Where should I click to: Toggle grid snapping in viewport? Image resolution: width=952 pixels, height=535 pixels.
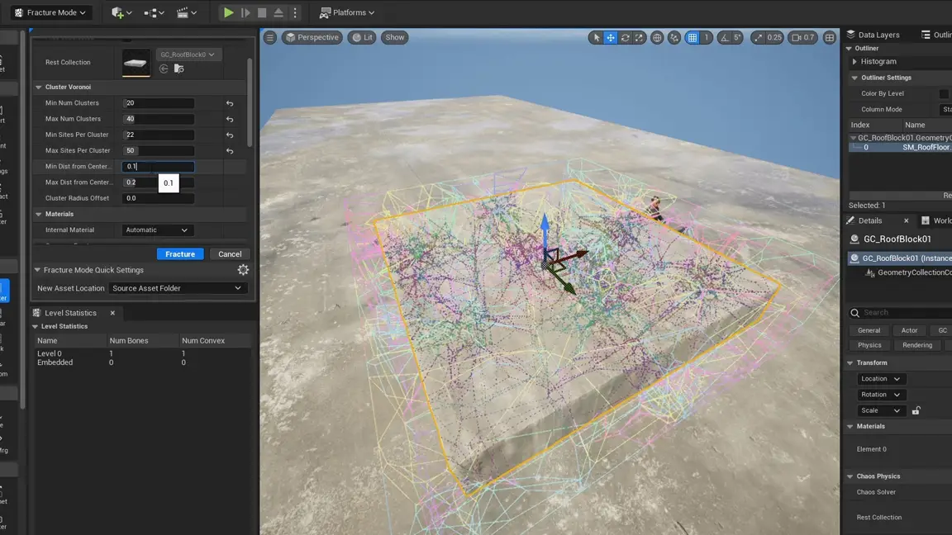pos(693,38)
